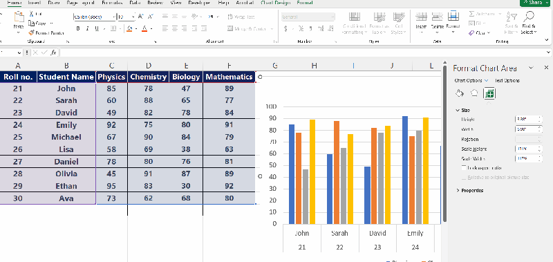Open the Chart Options dropdown arrow
This screenshot has height=262, width=553.
pyautogui.click(x=487, y=81)
